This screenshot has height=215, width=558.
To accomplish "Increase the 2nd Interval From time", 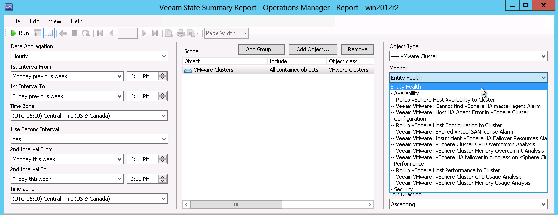I will (x=163, y=157).
